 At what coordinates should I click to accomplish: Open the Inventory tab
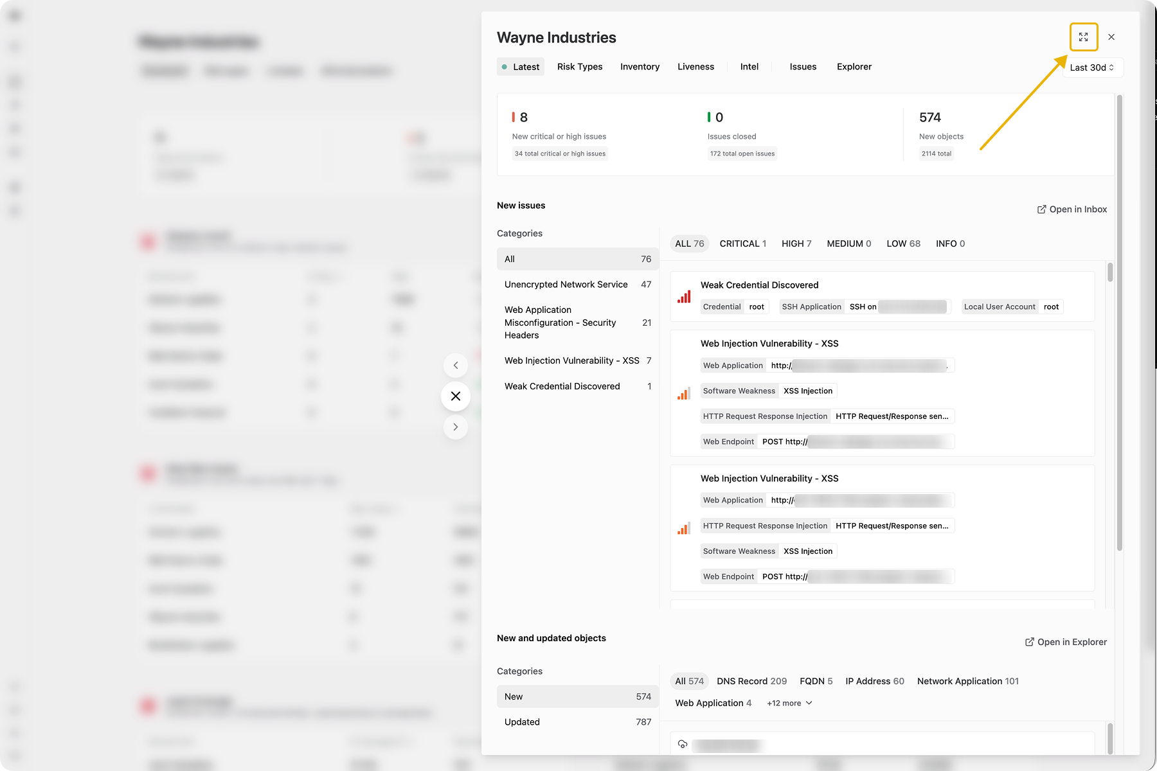point(640,67)
